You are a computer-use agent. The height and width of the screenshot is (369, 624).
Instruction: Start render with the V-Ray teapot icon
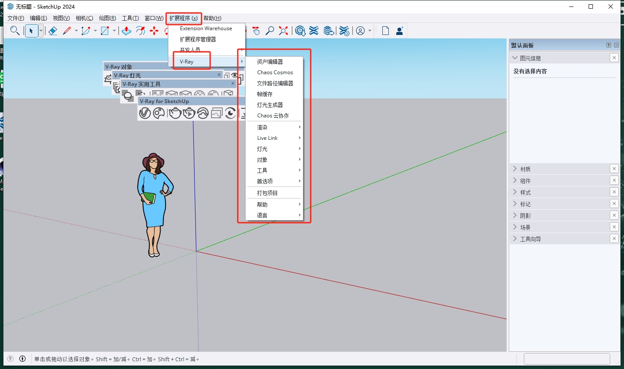174,113
